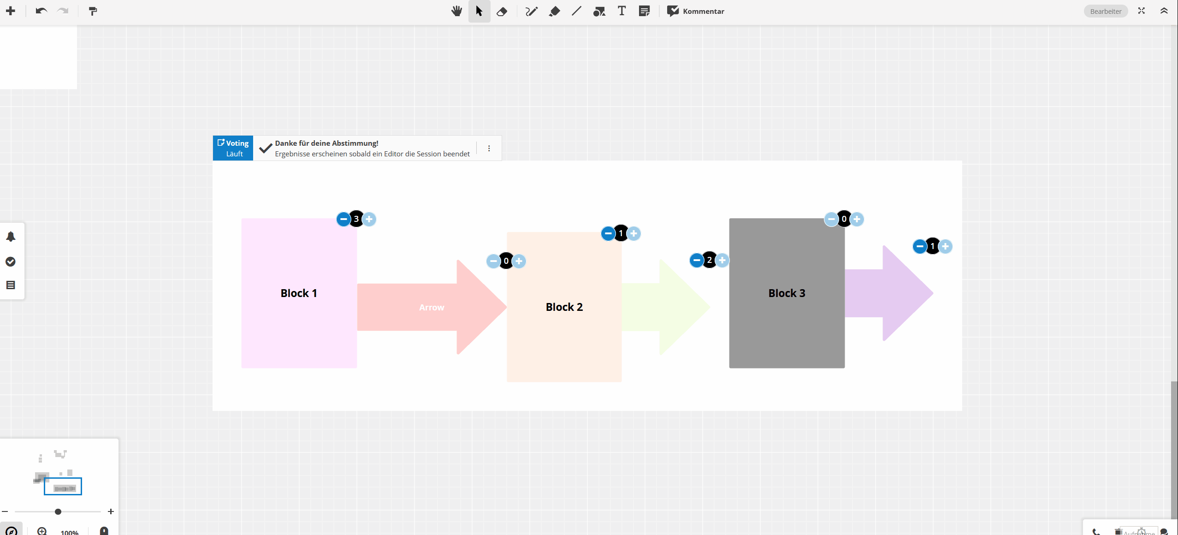This screenshot has height=535, width=1178.
Task: Select the freehand pen drawing tool
Action: pyautogui.click(x=531, y=11)
